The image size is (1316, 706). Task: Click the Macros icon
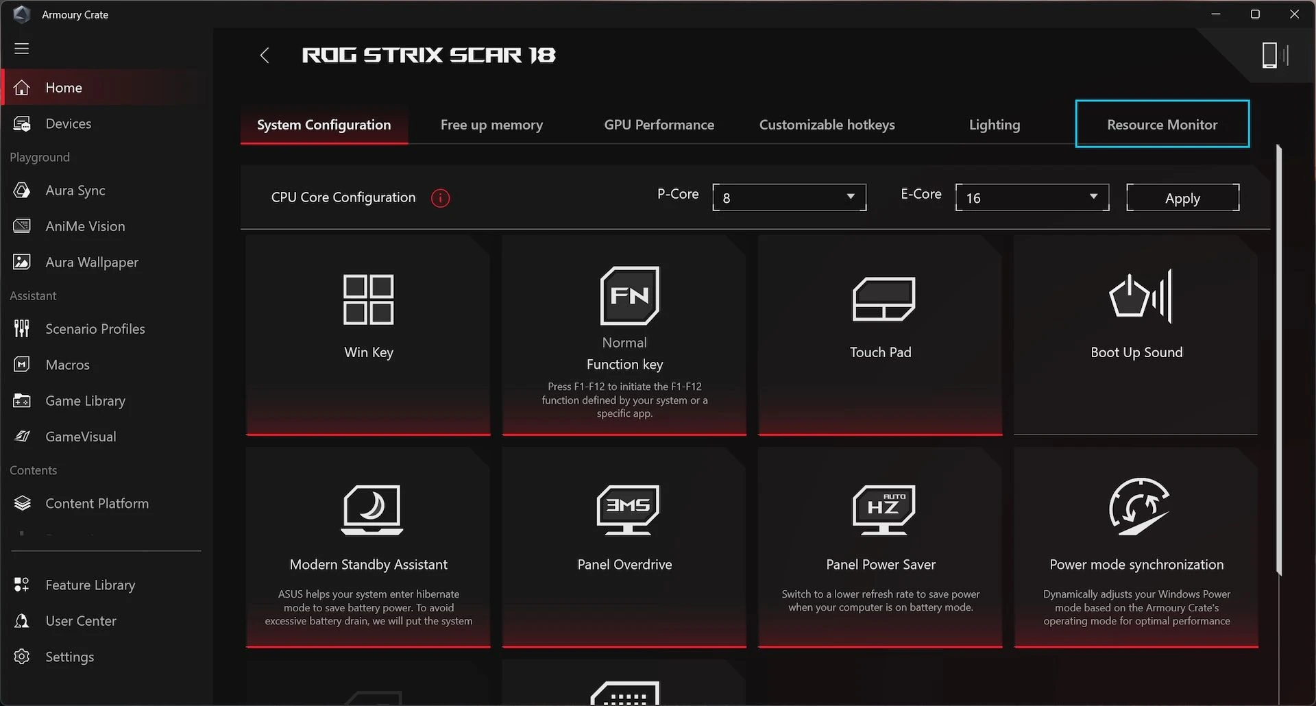[x=22, y=365]
